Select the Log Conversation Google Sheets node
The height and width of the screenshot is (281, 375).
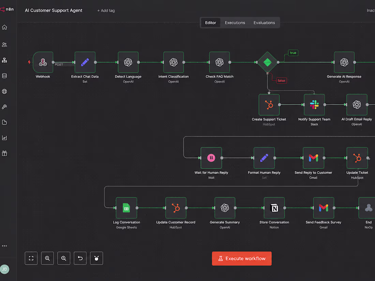tap(126, 208)
